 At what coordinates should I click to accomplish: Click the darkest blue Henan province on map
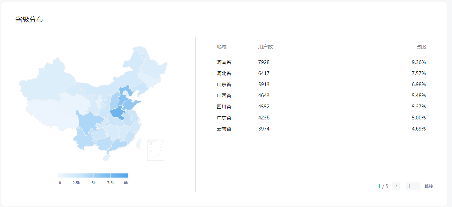117,113
